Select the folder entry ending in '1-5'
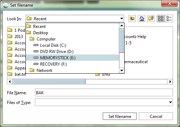The width and height of the screenshot is (180, 127). click(128, 43)
